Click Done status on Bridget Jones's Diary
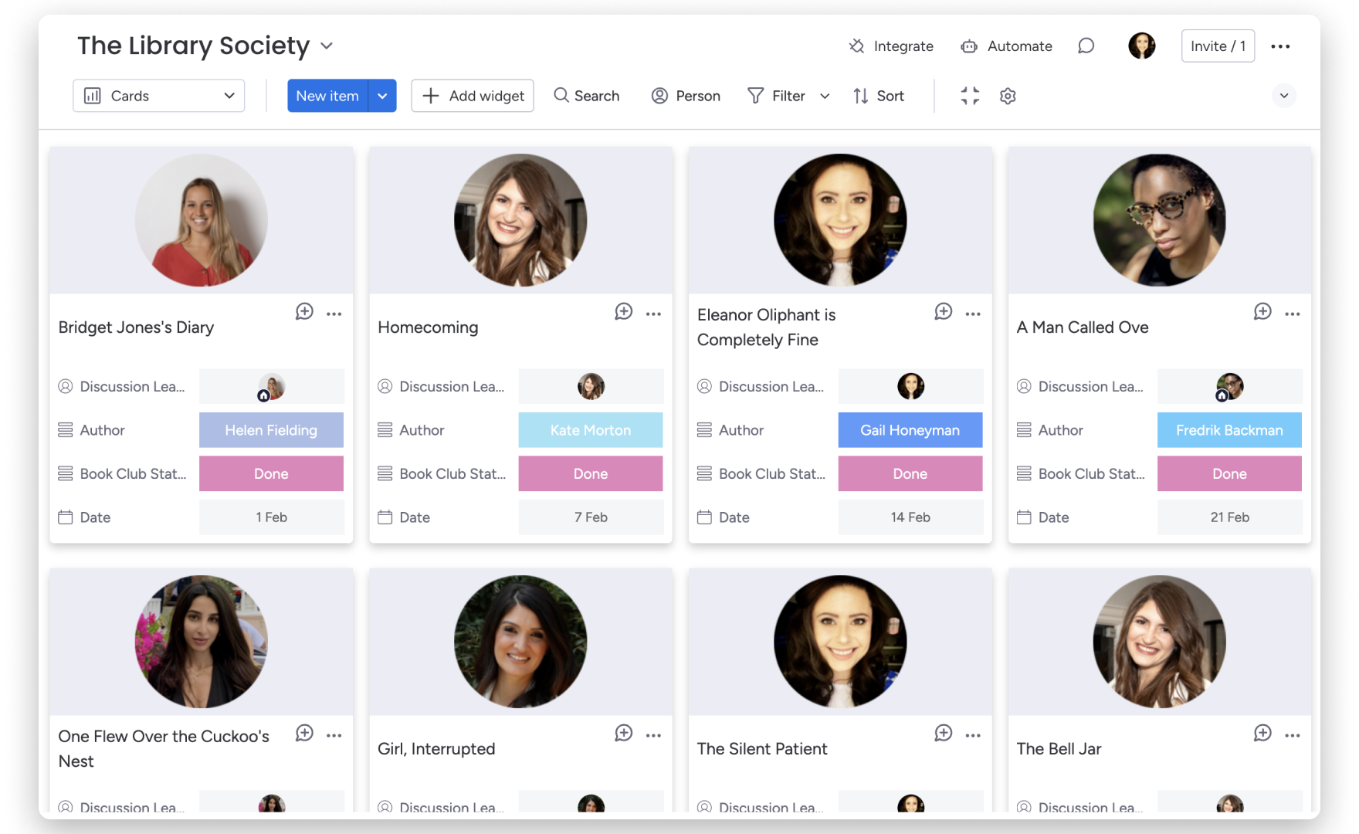 (x=271, y=473)
